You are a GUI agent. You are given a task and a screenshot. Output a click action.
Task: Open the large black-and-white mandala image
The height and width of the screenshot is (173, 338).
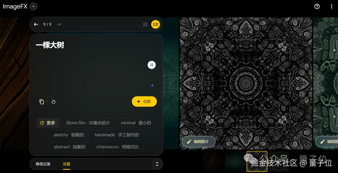[x=246, y=83]
